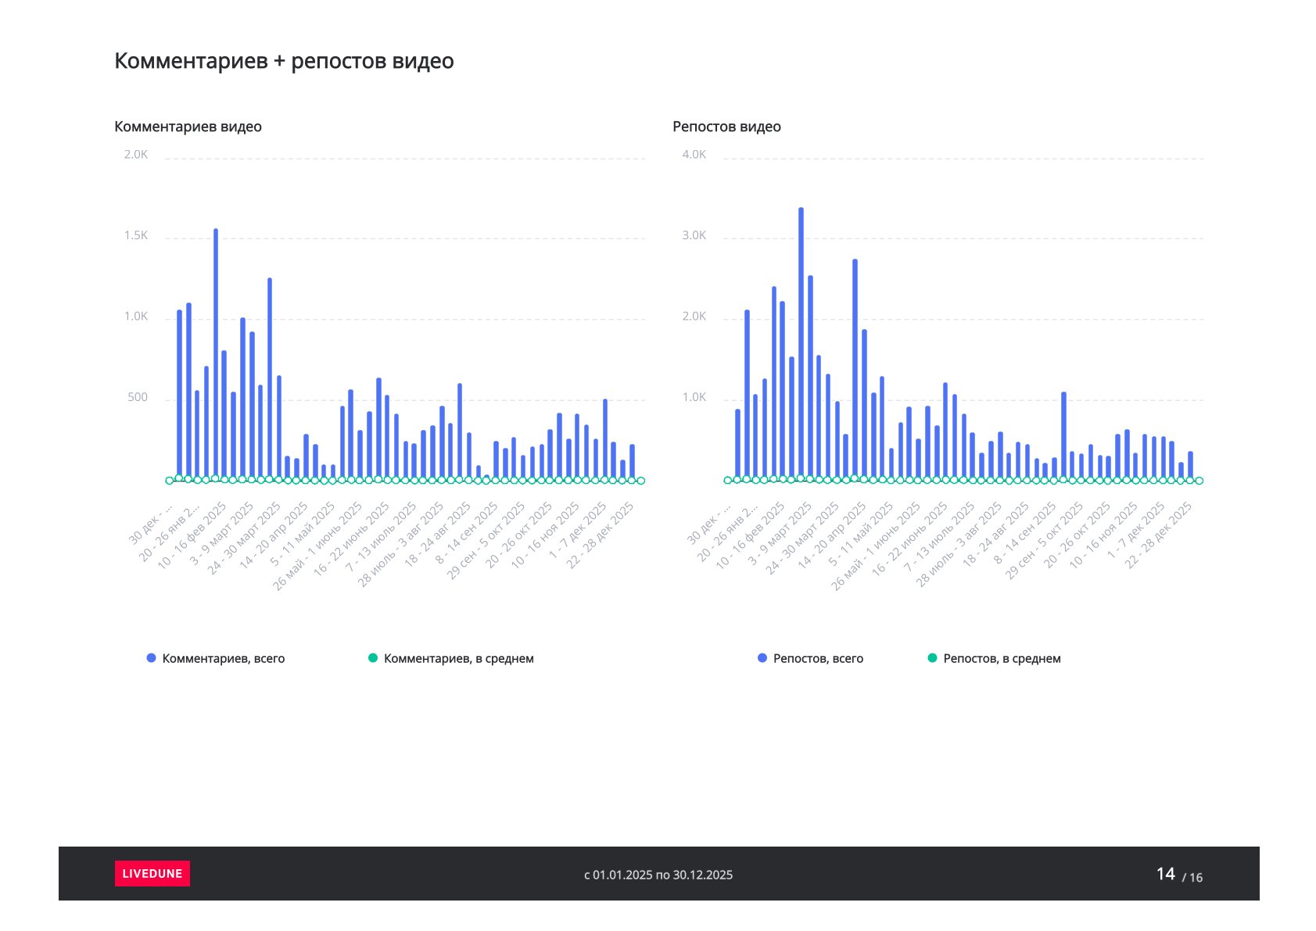Image resolution: width=1316 pixels, height=931 pixels.
Task: Toggle the 'Репостов, всего' legend label
Action: 818,659
